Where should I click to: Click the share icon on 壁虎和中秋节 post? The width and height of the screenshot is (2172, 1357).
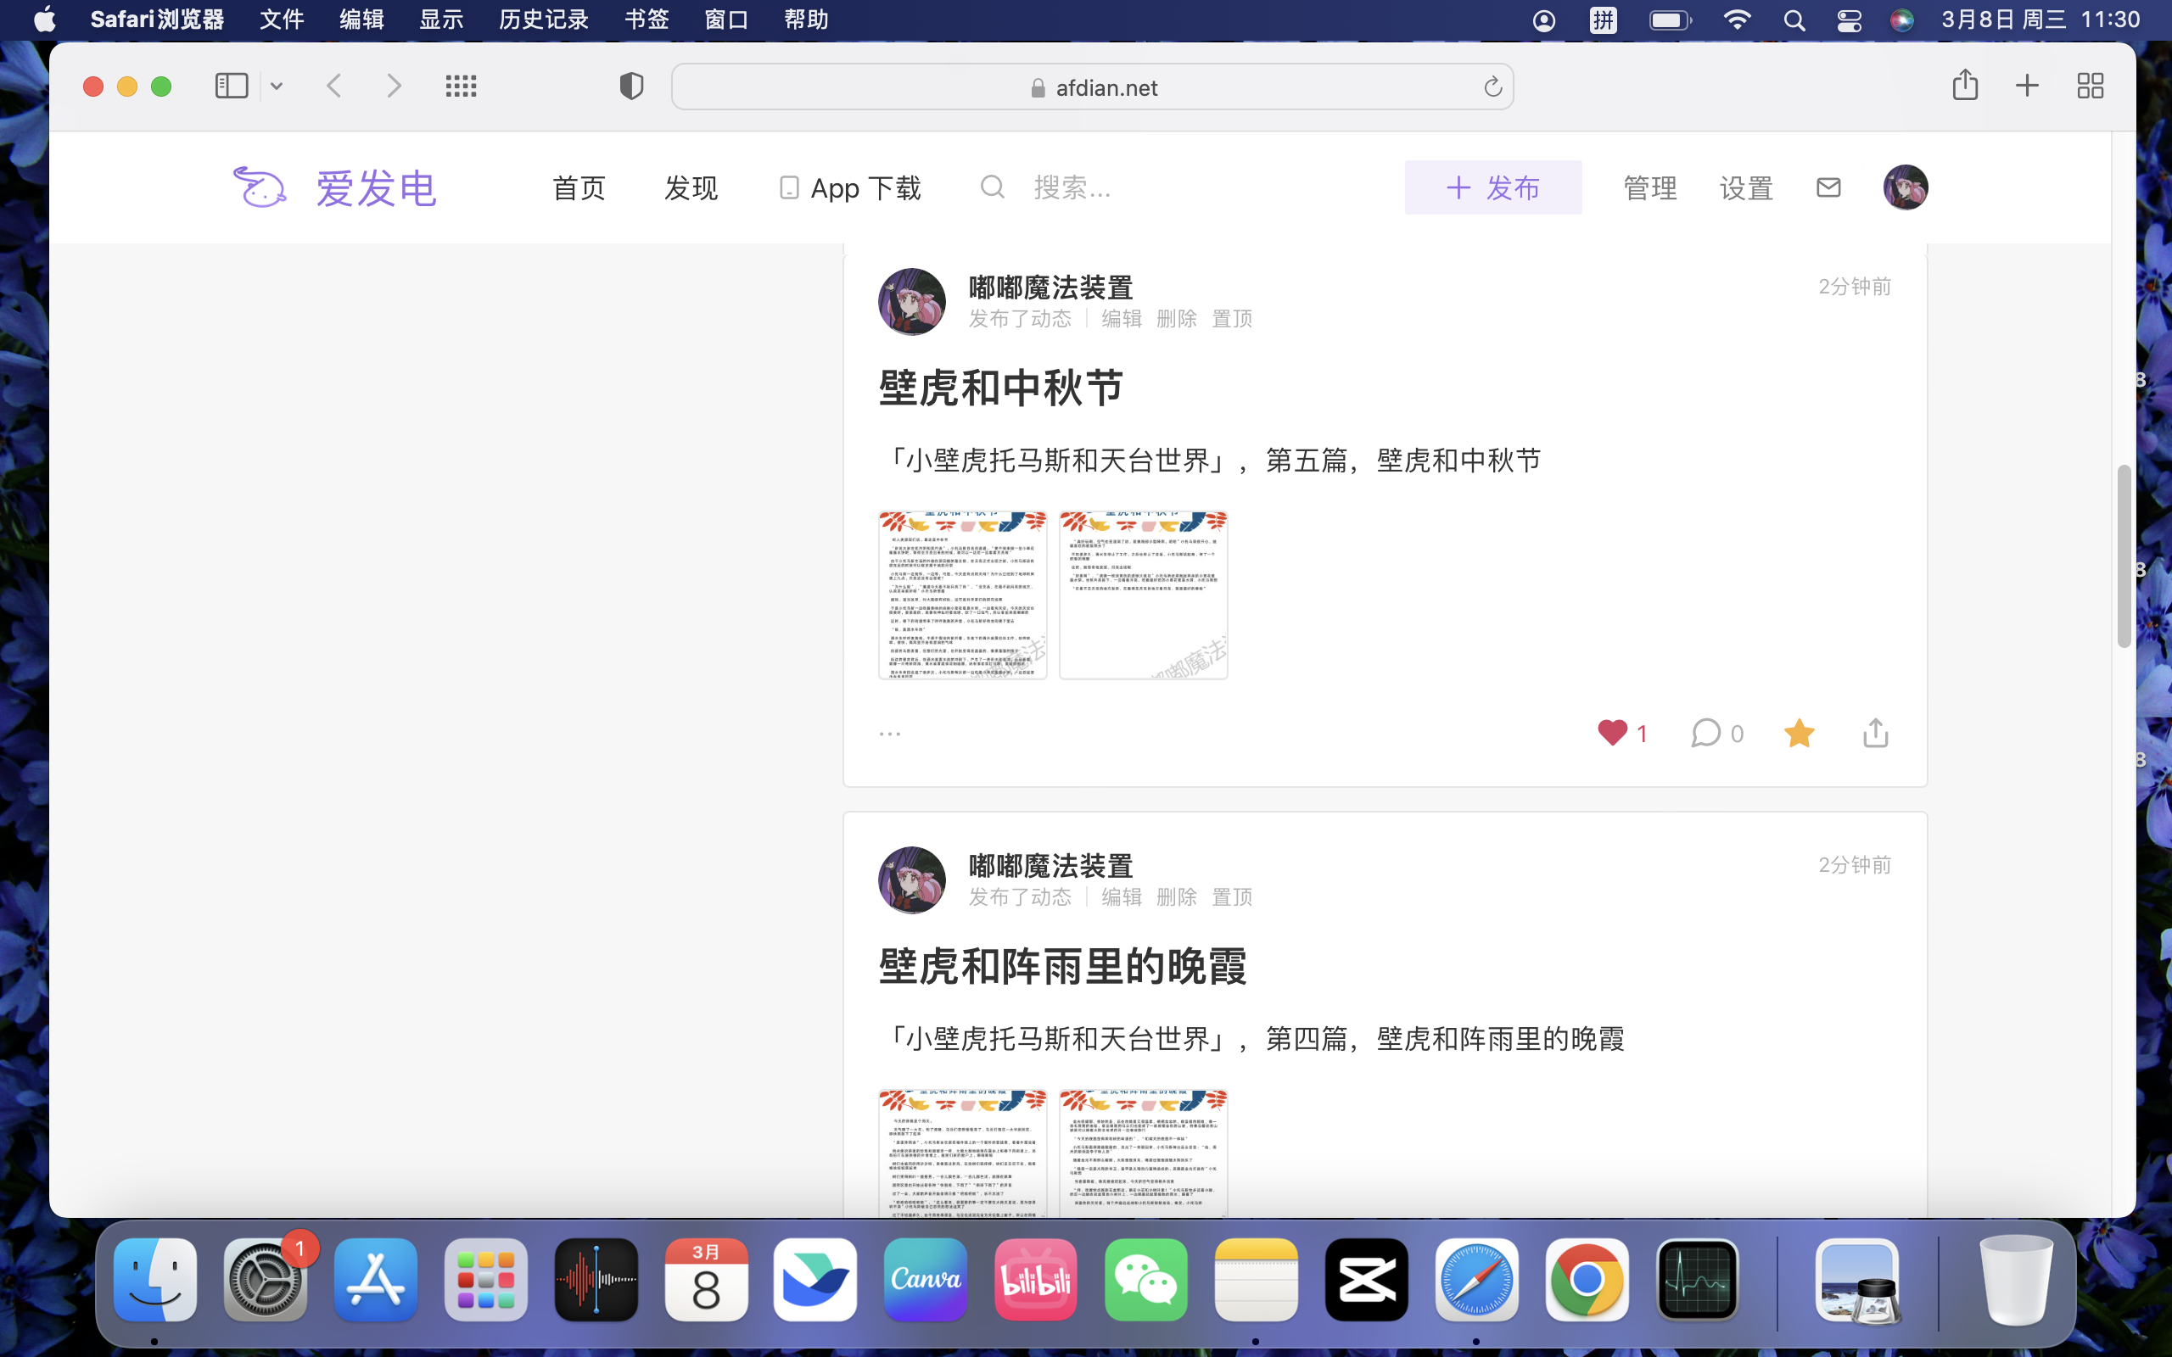point(1875,732)
